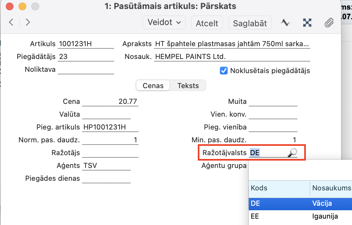The height and width of the screenshot is (225, 352).
Task: Minimize the window with yellow button
Action: coord(22,6)
